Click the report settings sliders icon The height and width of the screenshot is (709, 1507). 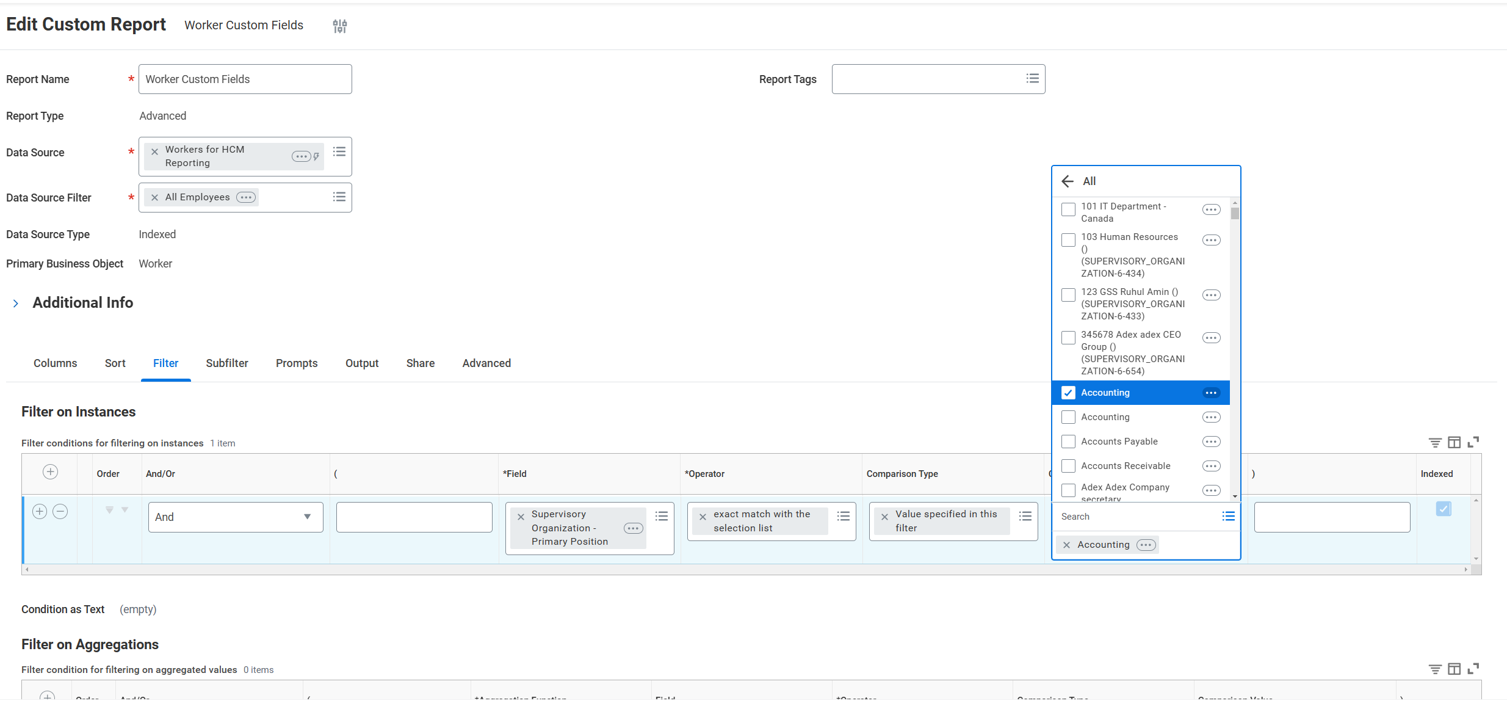pyautogui.click(x=339, y=26)
